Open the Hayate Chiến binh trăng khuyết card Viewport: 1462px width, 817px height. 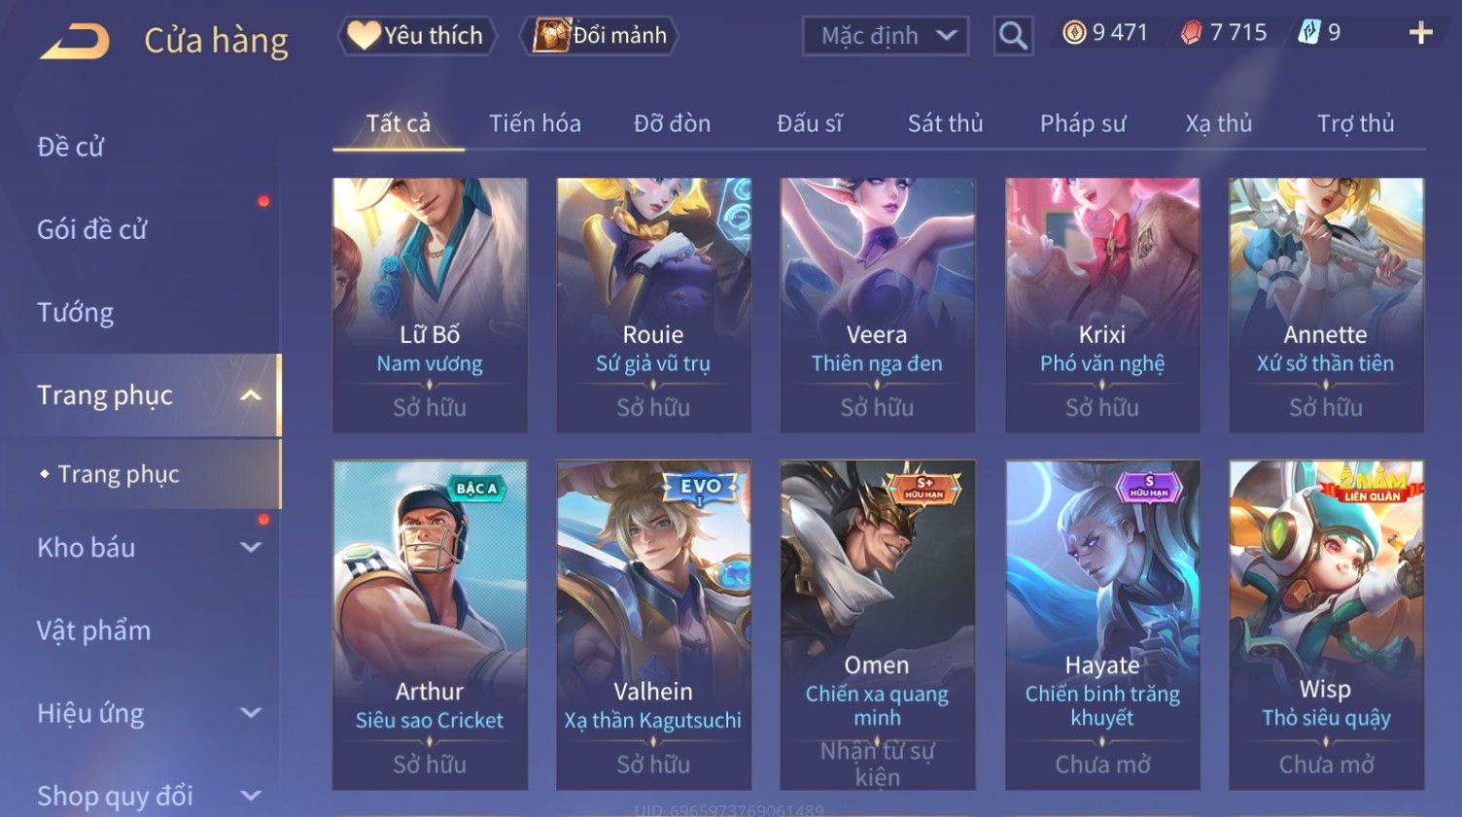click(1102, 625)
